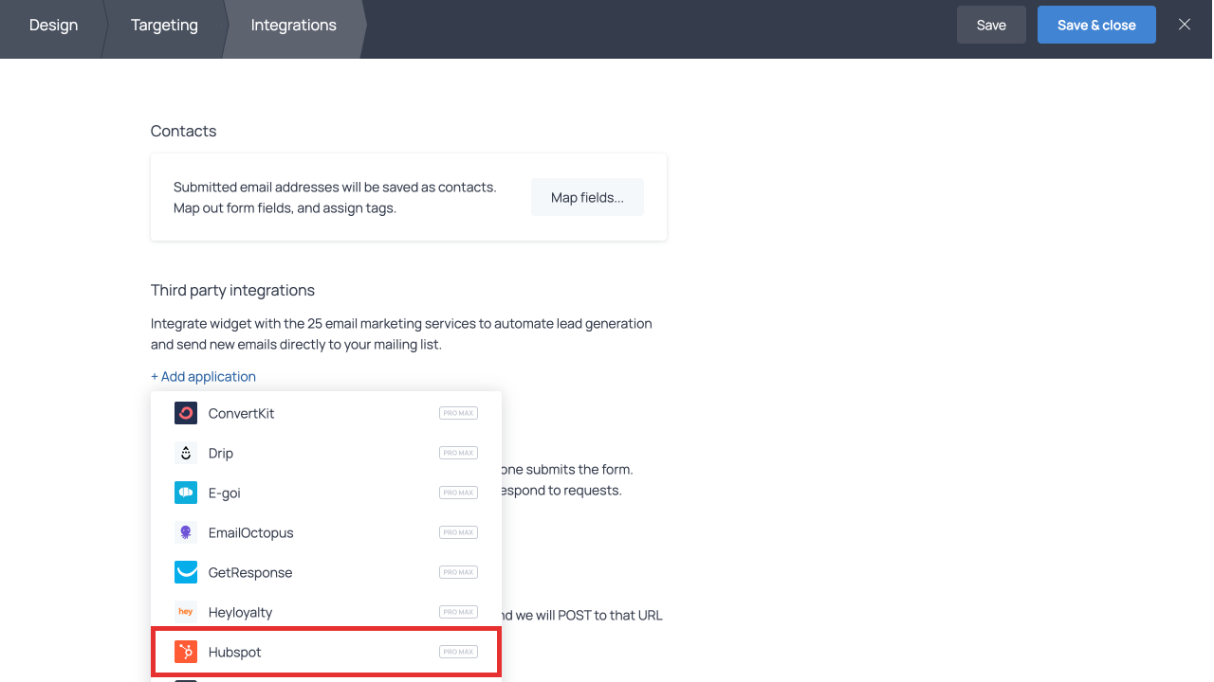Click the PRO MAX badge beside ConvertKit
Viewport: 1214px width, 682px height.
(458, 413)
